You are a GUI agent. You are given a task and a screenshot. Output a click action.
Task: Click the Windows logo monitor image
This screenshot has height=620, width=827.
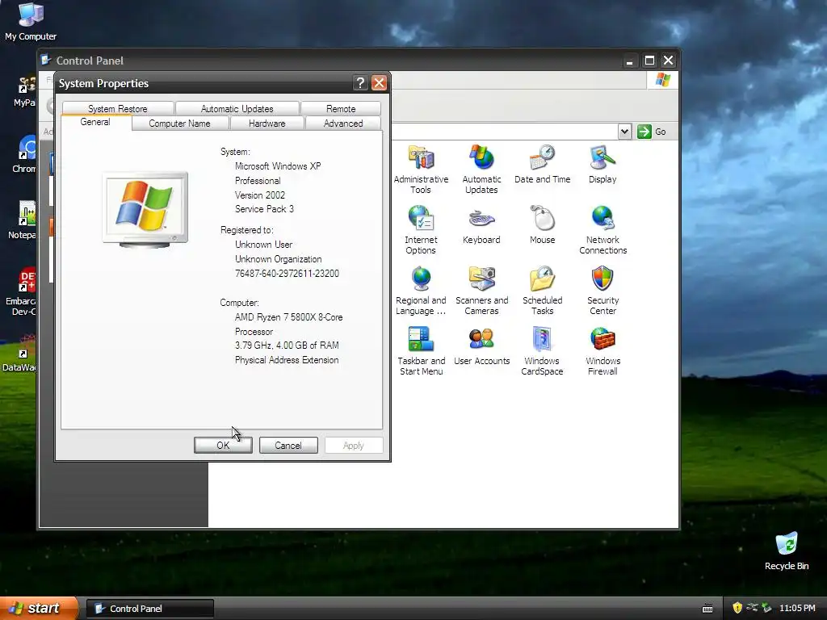145,209
